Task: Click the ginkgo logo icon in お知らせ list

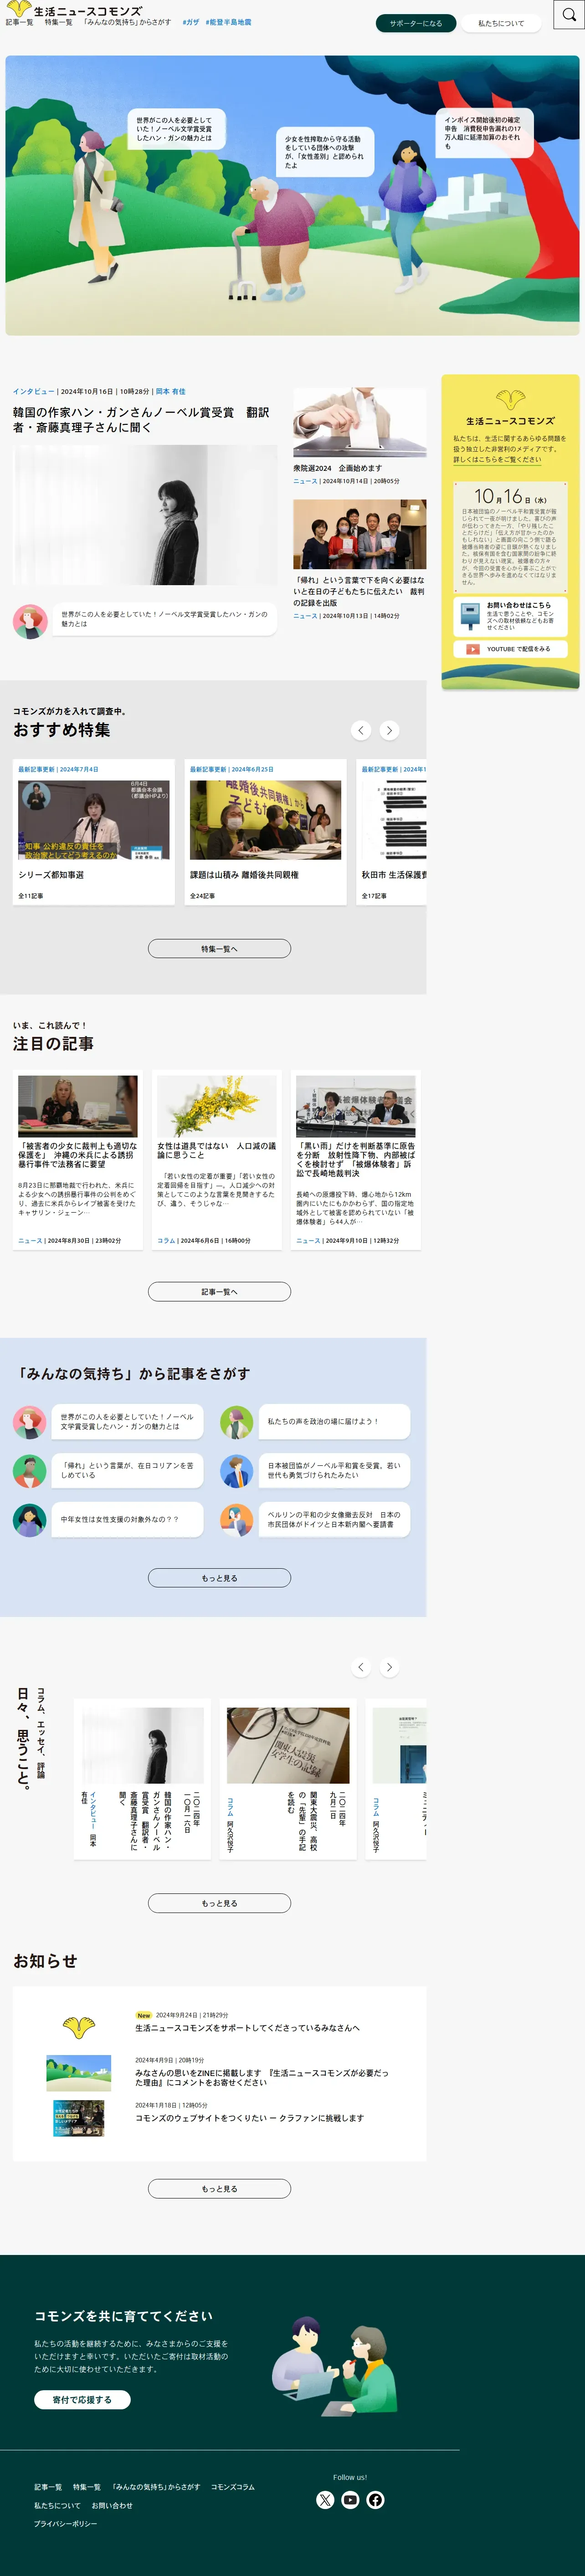Action: pos(79,2028)
